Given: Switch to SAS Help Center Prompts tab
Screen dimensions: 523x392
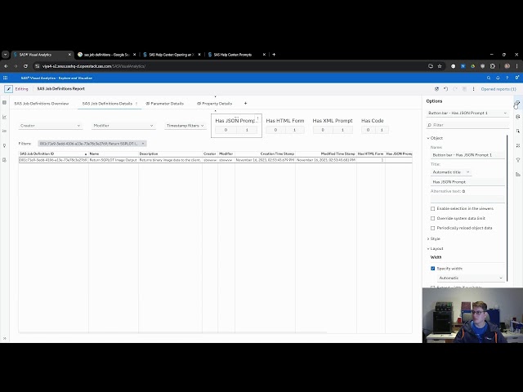Looking at the screenshot, I should [236, 55].
